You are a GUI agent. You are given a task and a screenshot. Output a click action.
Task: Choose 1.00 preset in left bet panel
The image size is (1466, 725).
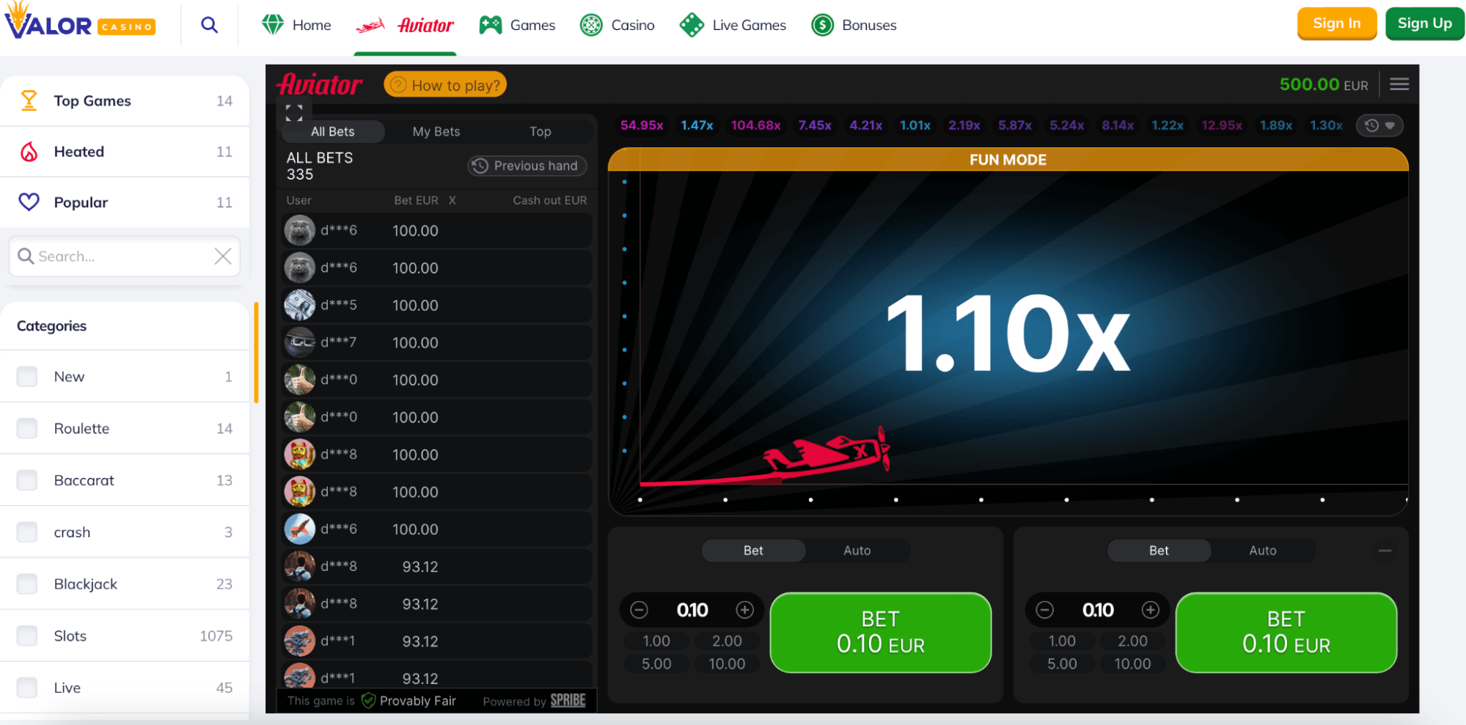(x=656, y=641)
